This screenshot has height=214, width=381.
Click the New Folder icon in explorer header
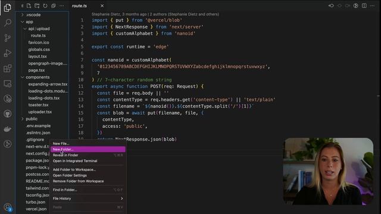tap(37, 5)
